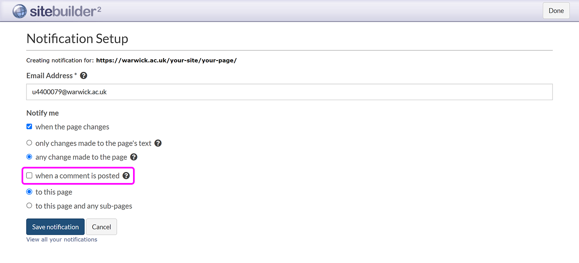The height and width of the screenshot is (263, 579).
Task: Select 'only changes made to the page's text'
Action: [x=29, y=143]
